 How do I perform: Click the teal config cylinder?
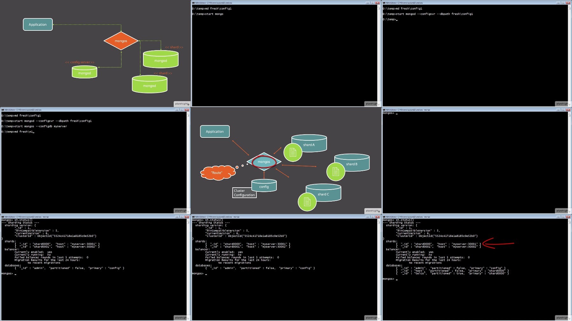click(x=264, y=185)
